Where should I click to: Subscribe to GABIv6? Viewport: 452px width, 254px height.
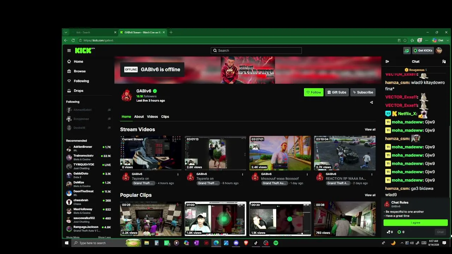pos(363,92)
